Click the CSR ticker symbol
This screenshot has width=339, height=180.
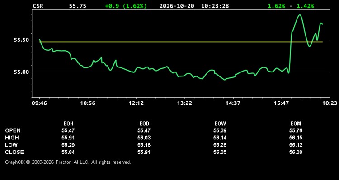coord(38,6)
